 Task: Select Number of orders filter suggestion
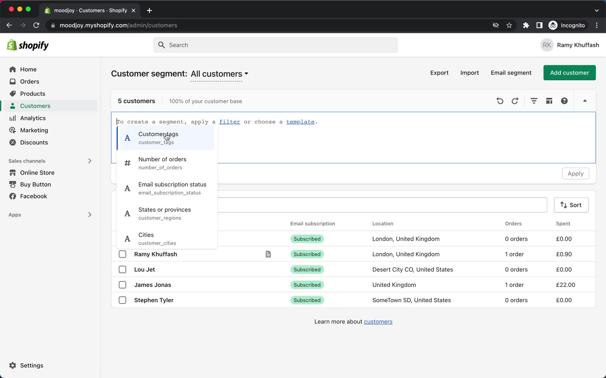point(166,163)
